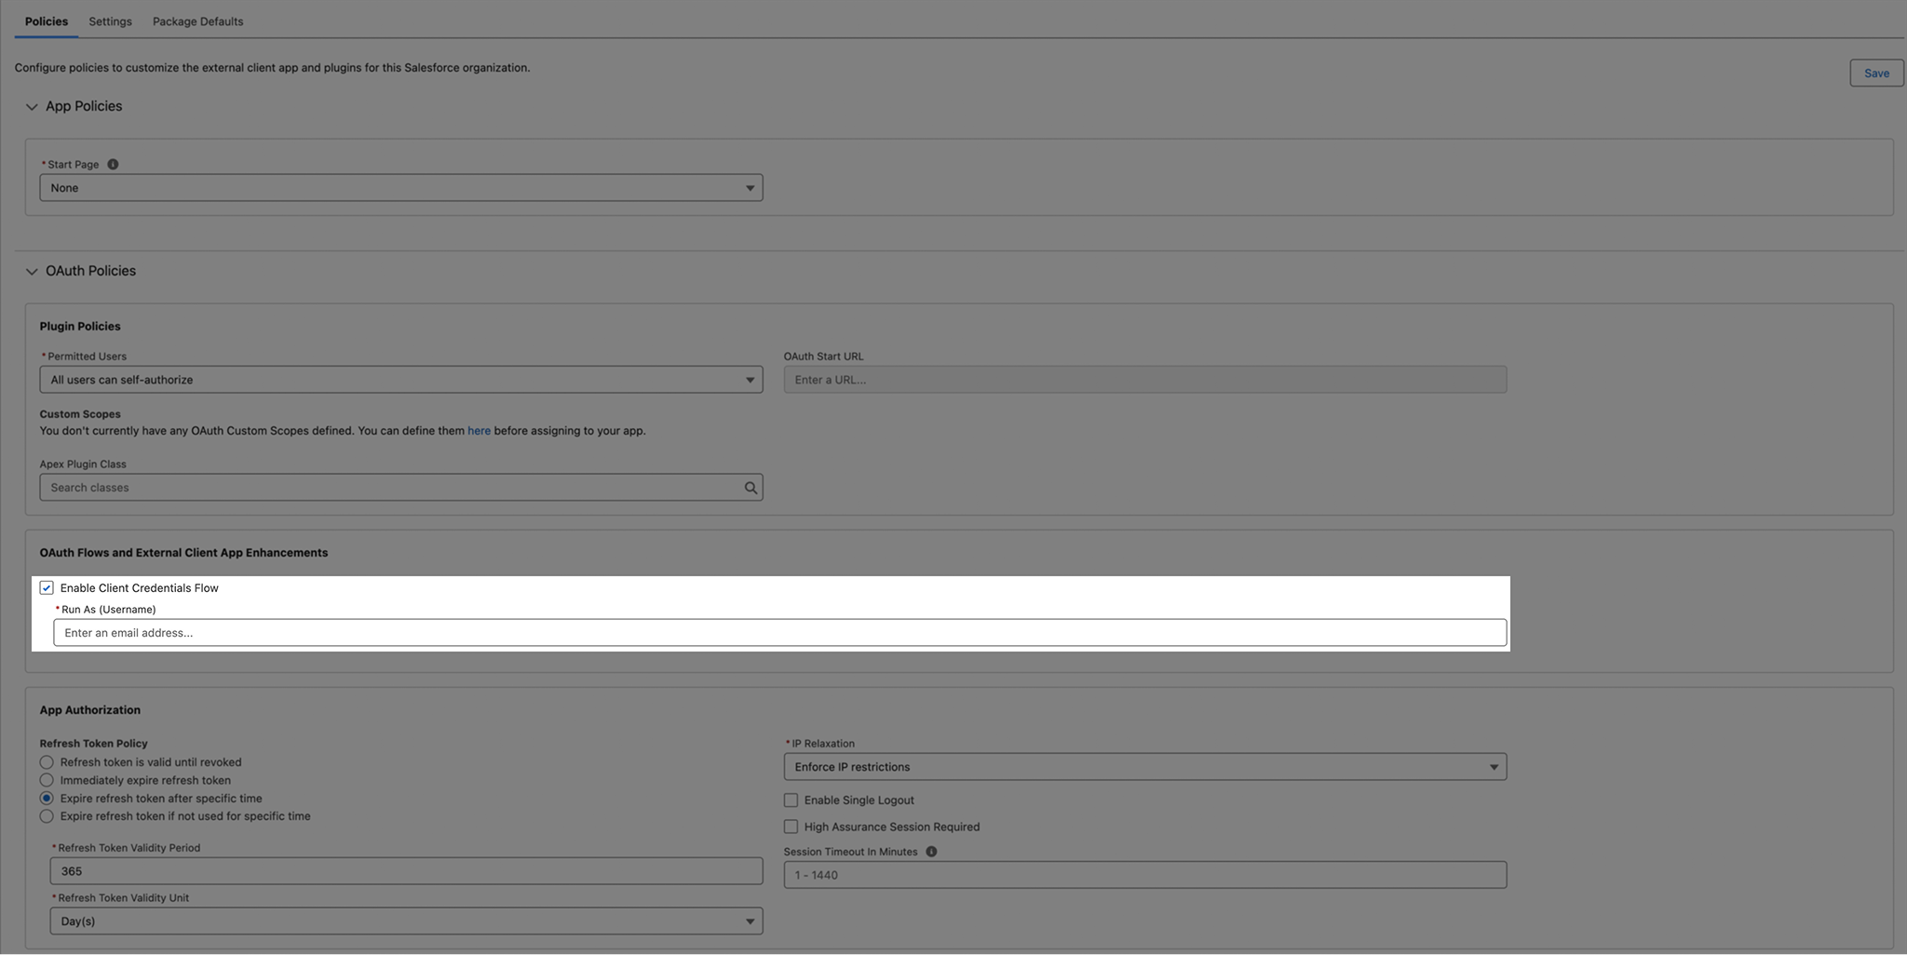The image size is (1907, 955).
Task: Choose expire refresh token if not used
Action: [x=47, y=816]
